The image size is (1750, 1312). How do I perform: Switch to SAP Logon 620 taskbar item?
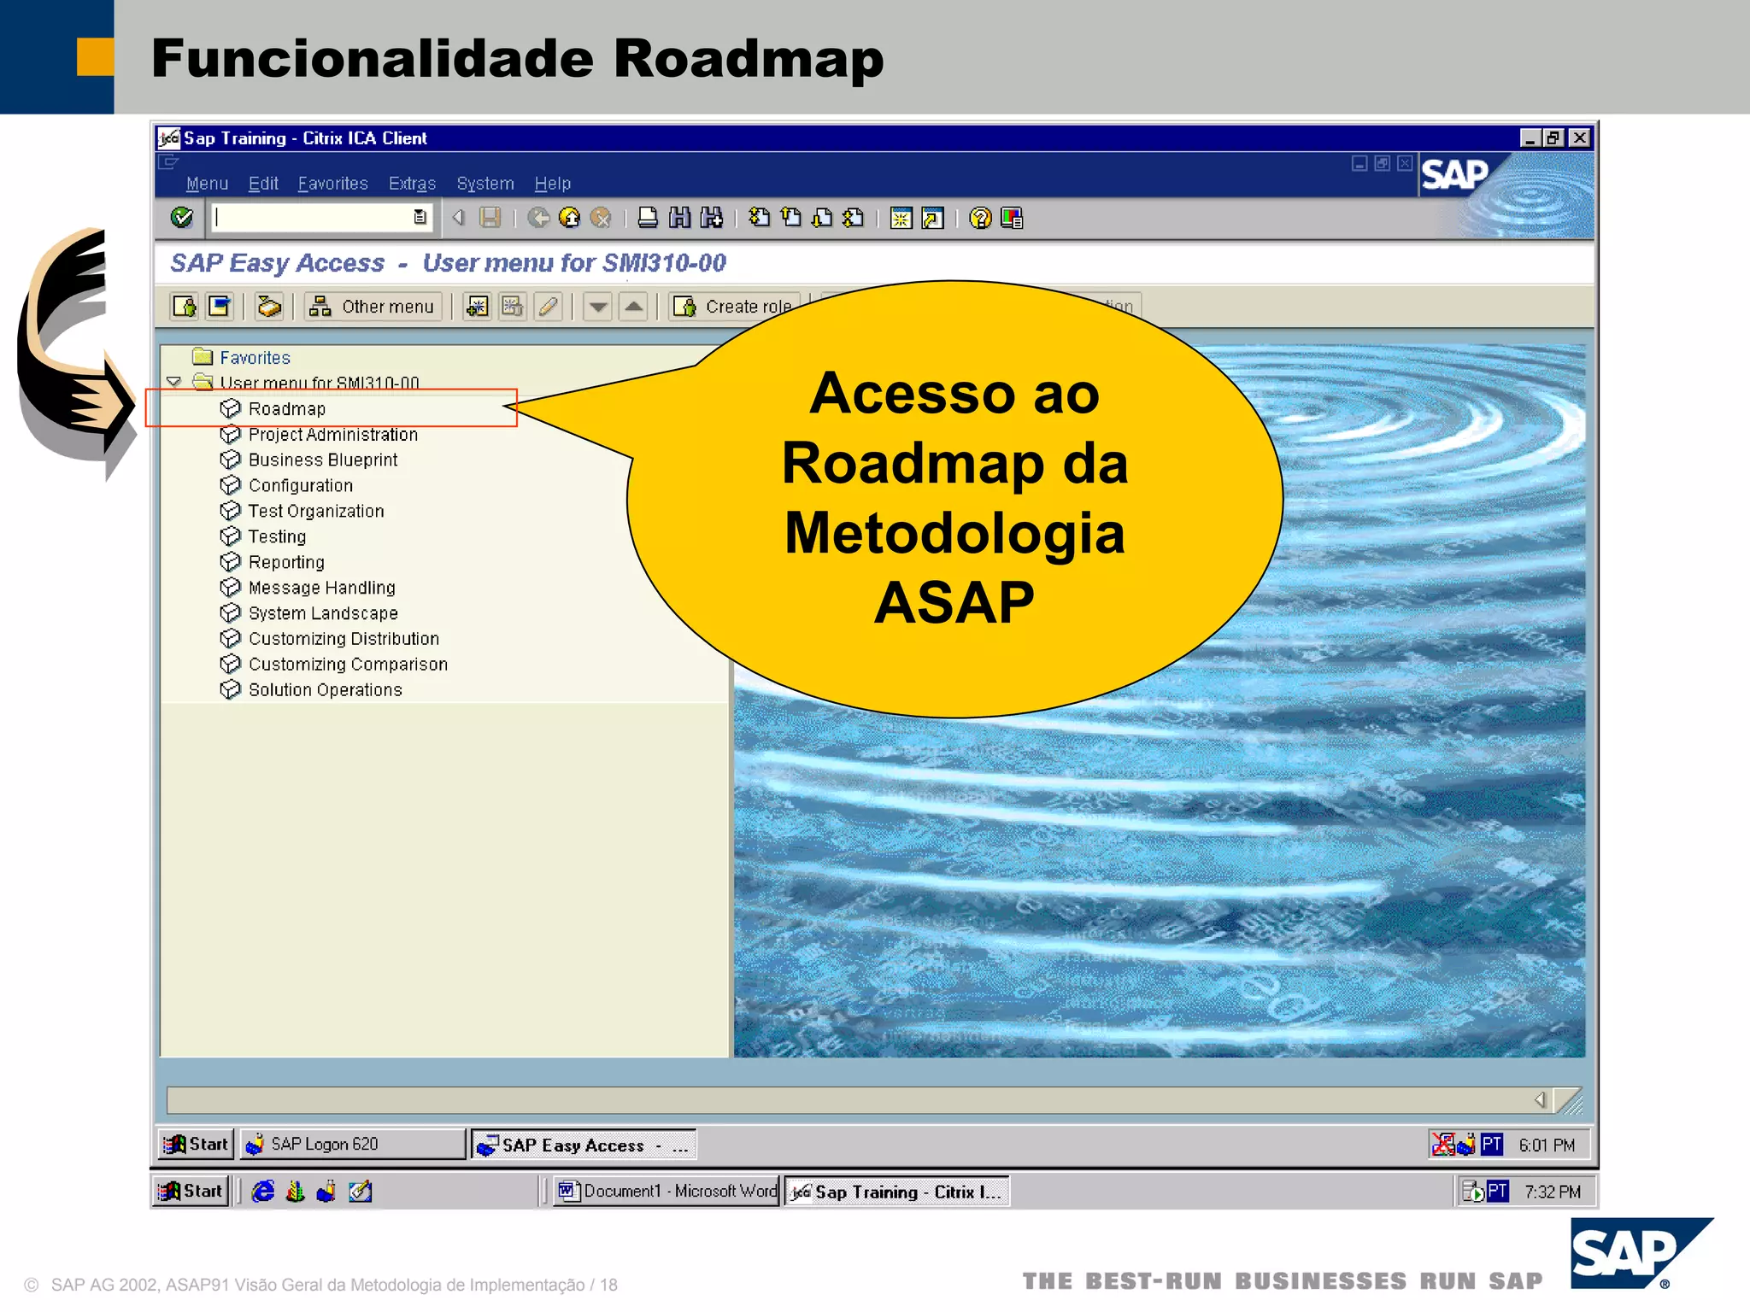click(353, 1145)
